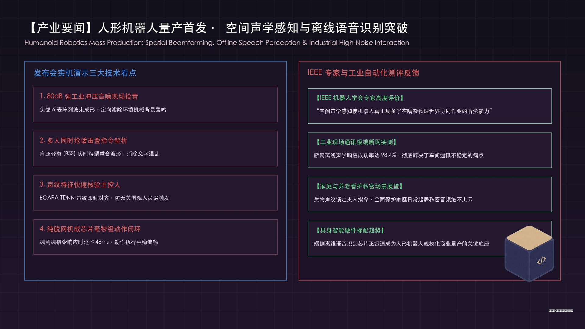The width and height of the screenshot is (585, 329).
Task: Click the green title '【具身智能硬件标配趋势】'
Action: click(x=350, y=230)
